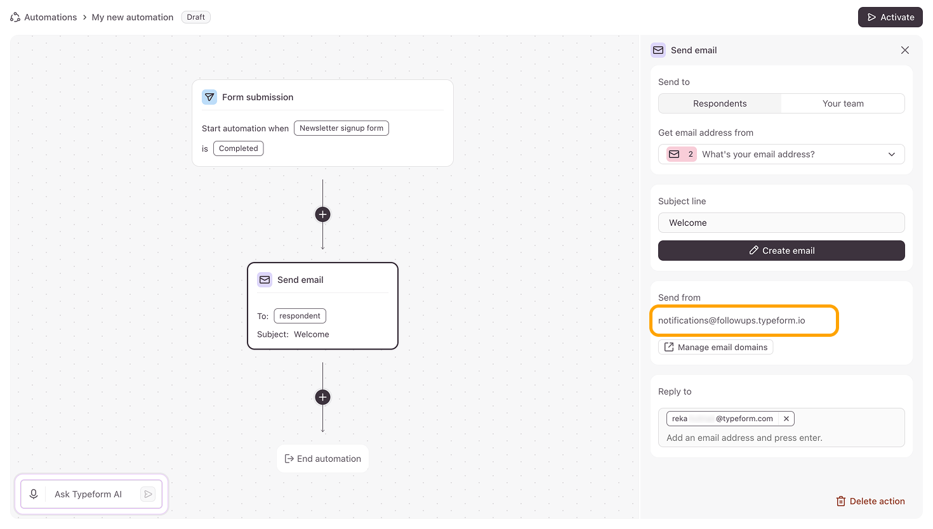Open Manage email domains link
The image size is (933, 529).
point(716,347)
